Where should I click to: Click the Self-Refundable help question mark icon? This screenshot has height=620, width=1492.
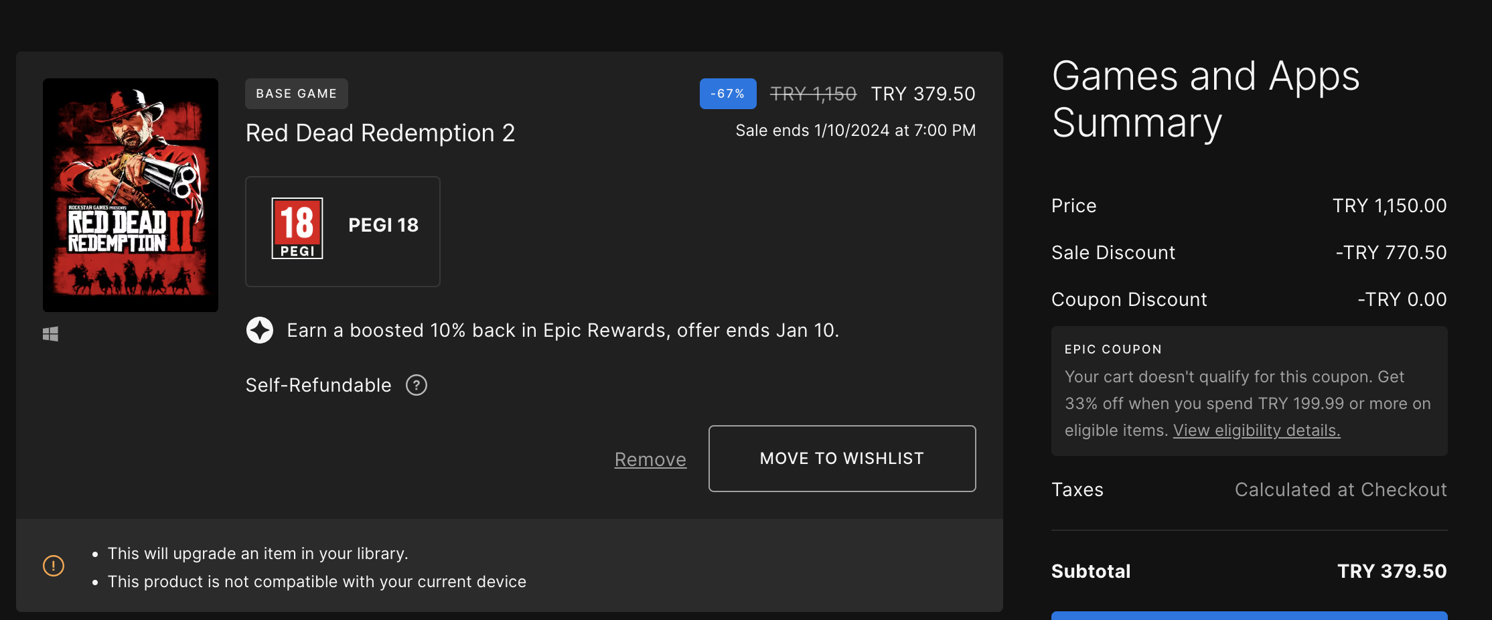pyautogui.click(x=417, y=385)
